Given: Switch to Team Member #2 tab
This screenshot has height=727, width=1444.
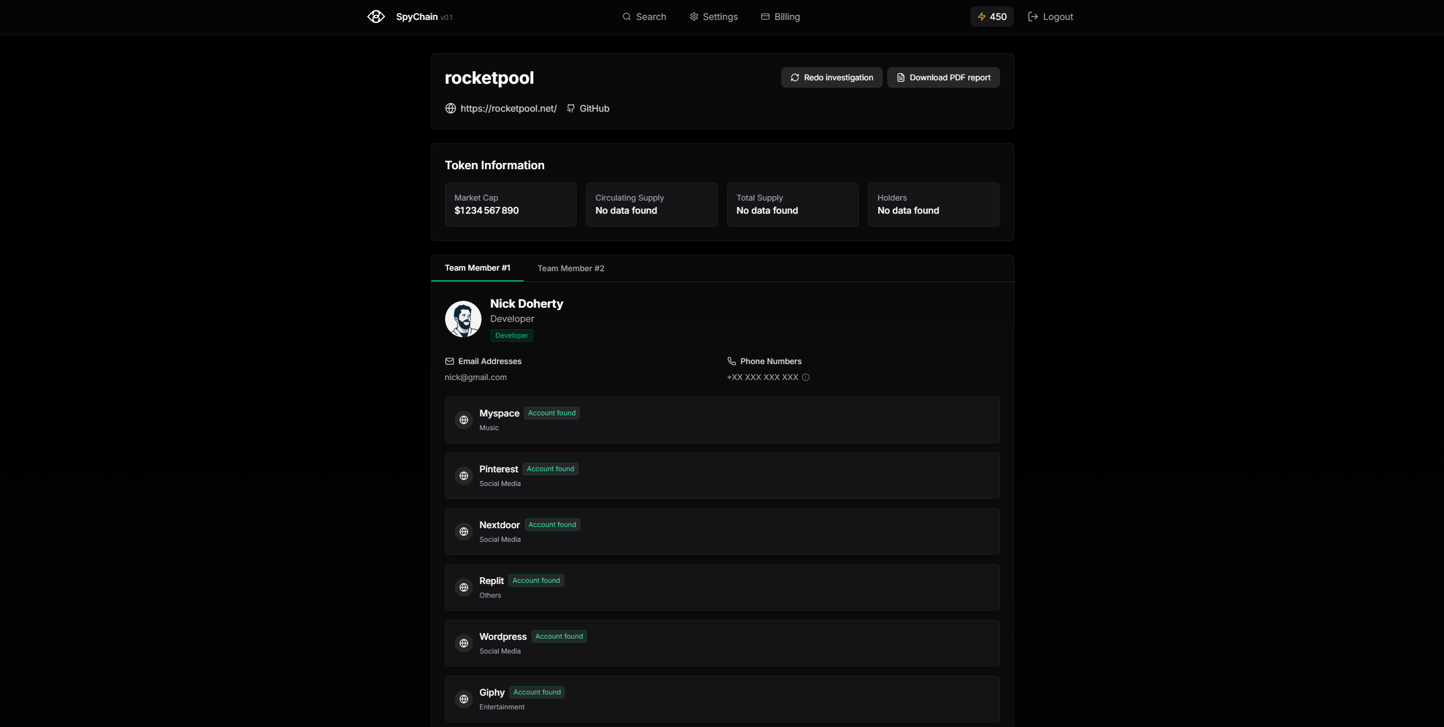Looking at the screenshot, I should pyautogui.click(x=570, y=268).
